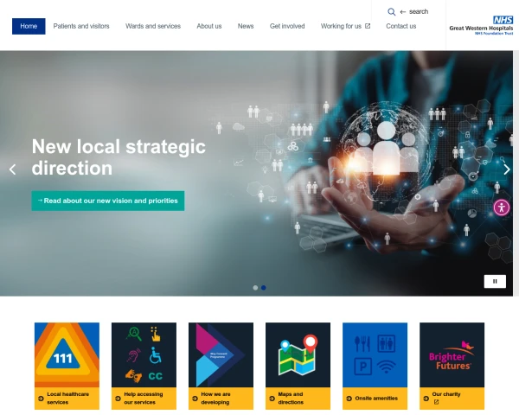Click the Great Western Hospitals NHS logo
Screen dimensions: 519x415
[x=481, y=25]
